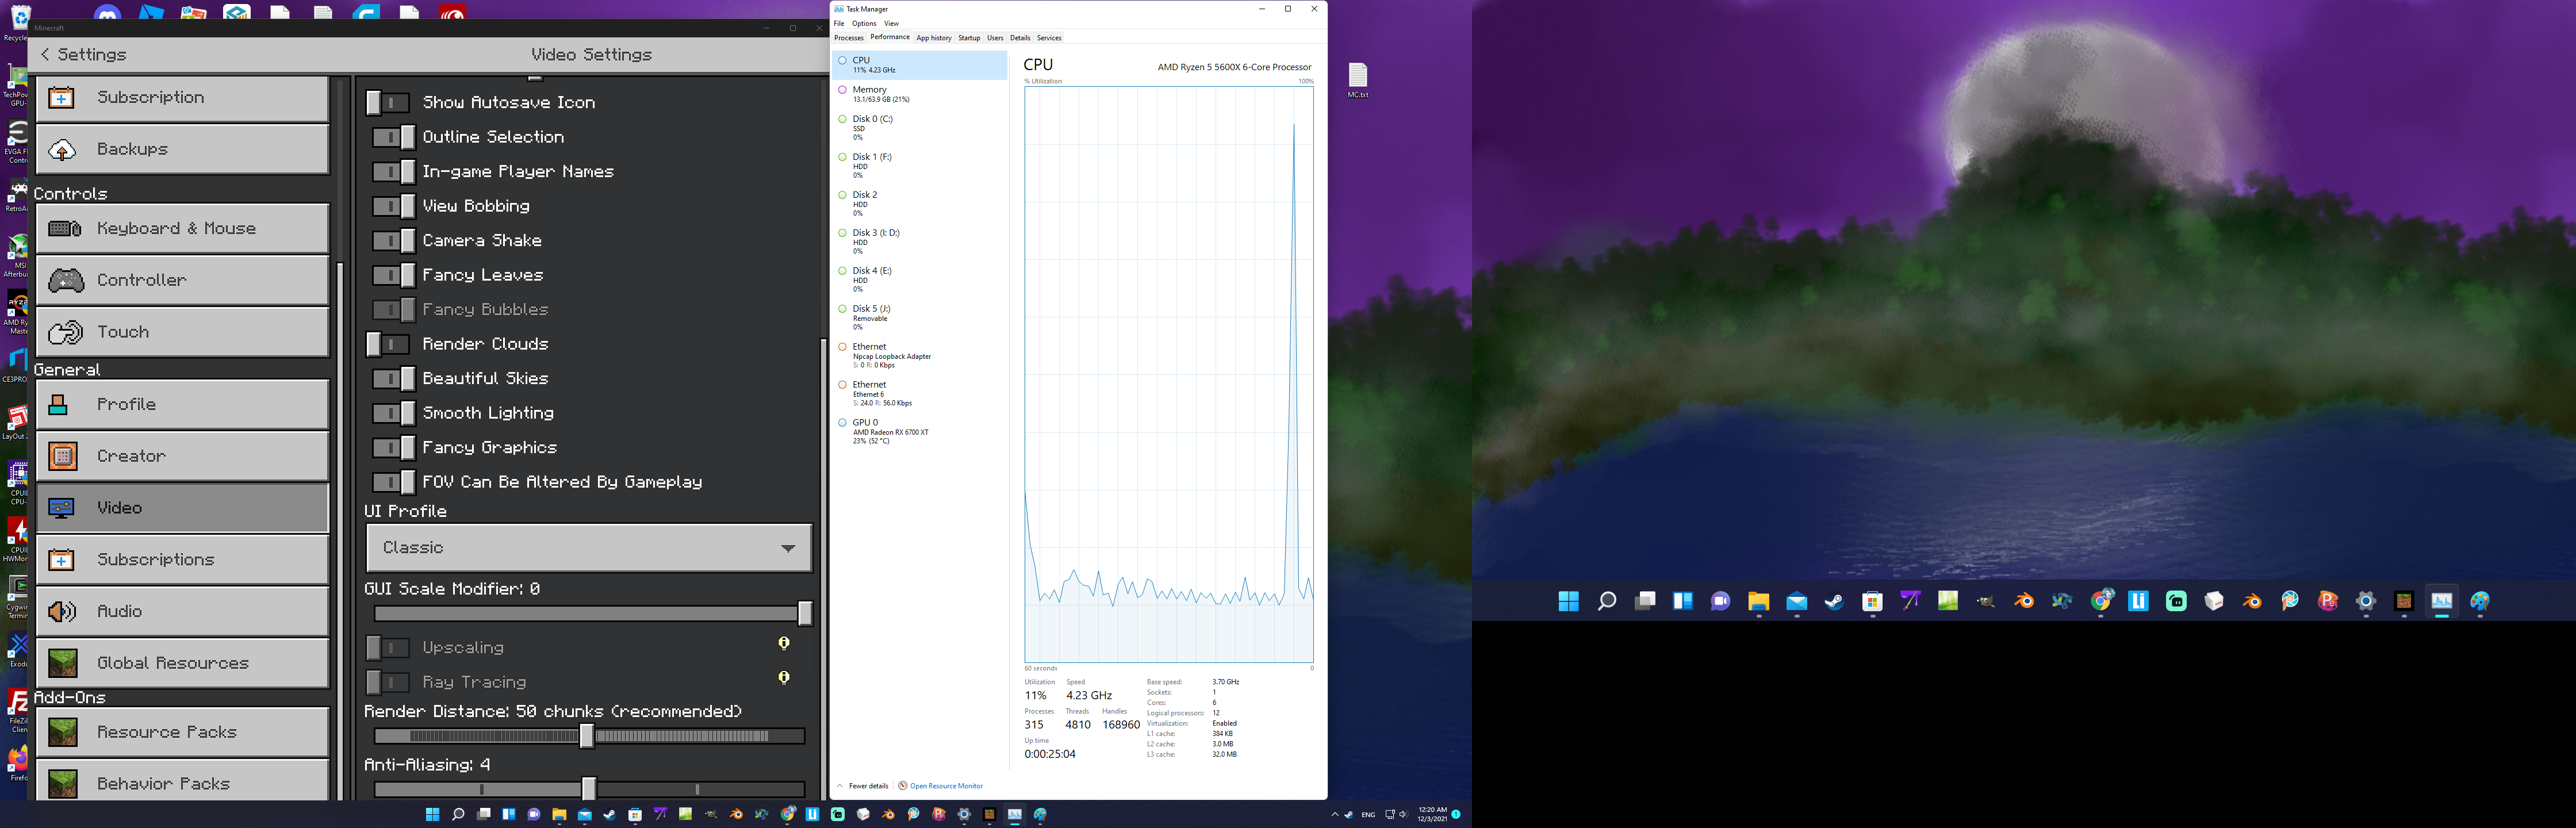
Task: Click the Ray Tracing info icon
Action: point(784,678)
